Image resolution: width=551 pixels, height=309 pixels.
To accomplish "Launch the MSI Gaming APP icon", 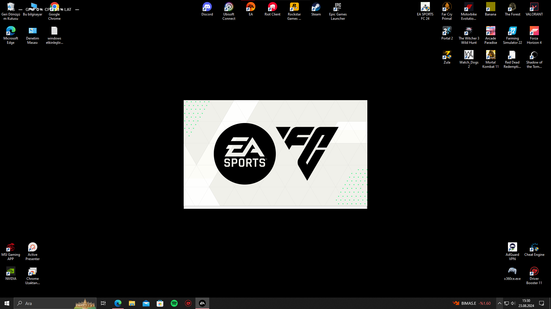I will click(11, 247).
